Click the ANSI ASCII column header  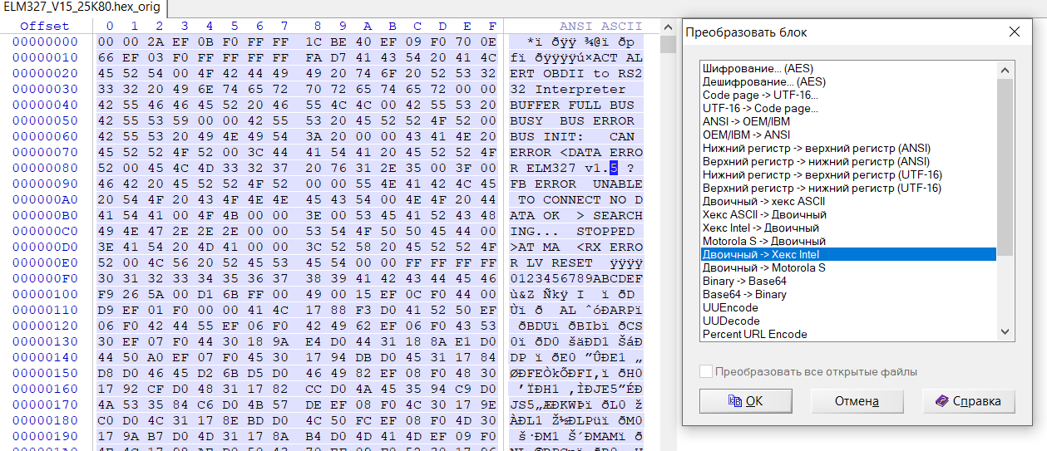tap(600, 27)
